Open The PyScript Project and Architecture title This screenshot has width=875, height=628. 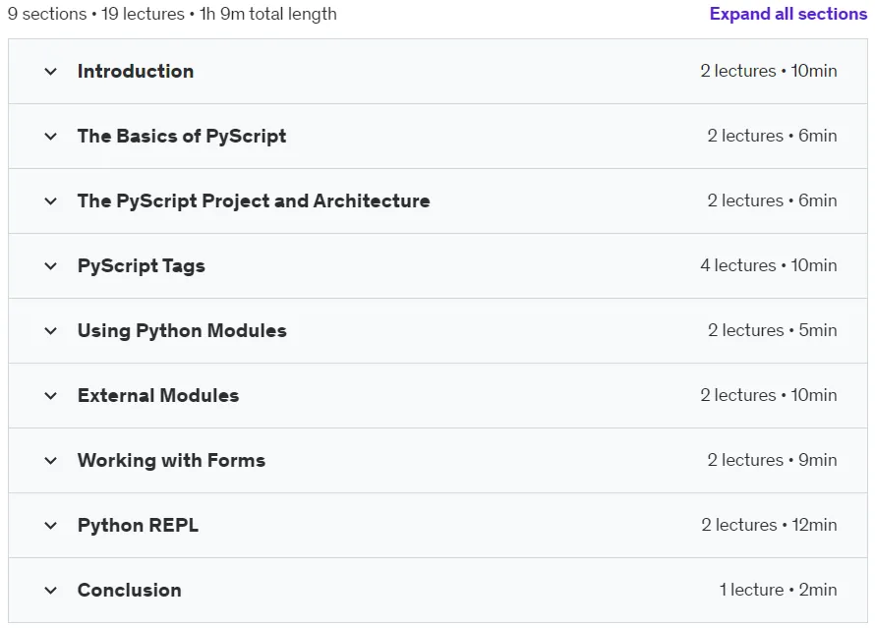coord(254,200)
